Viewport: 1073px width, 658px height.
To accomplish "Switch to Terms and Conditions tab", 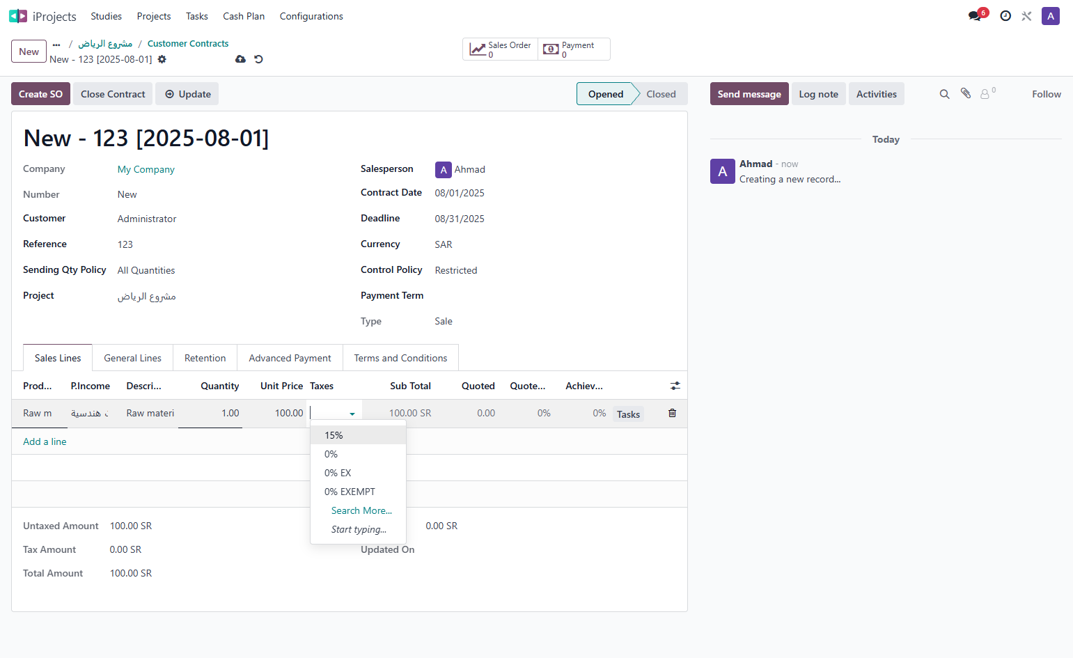I will click(x=400, y=358).
